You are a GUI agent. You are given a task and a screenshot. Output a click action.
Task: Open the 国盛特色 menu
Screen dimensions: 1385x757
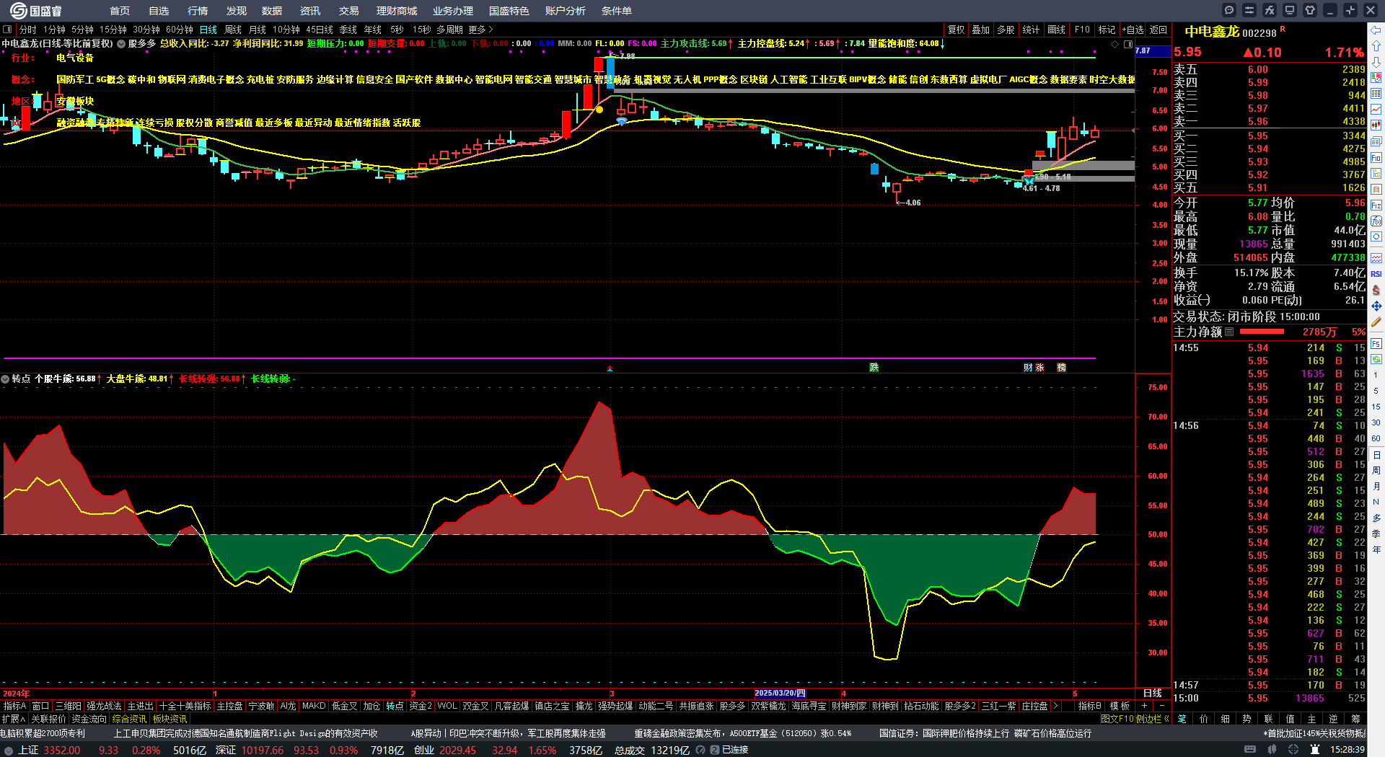click(509, 11)
